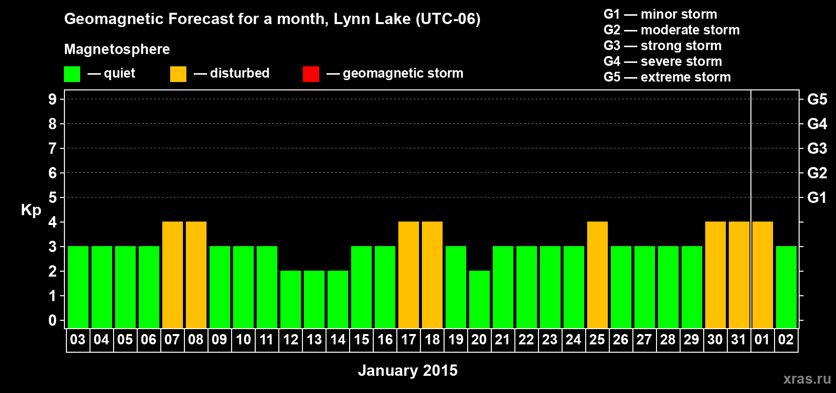Click the 'G3 — strong storm' legend line
The height and width of the screenshot is (393, 836).
point(662,46)
